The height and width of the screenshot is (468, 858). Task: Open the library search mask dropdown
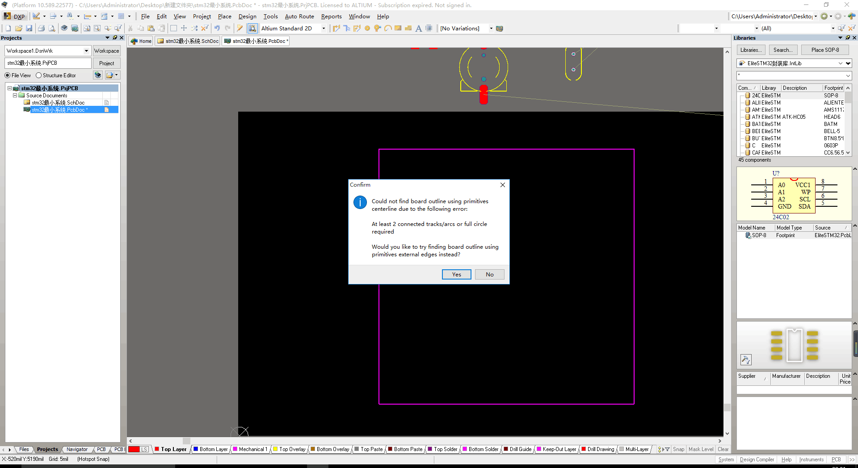tap(848, 75)
